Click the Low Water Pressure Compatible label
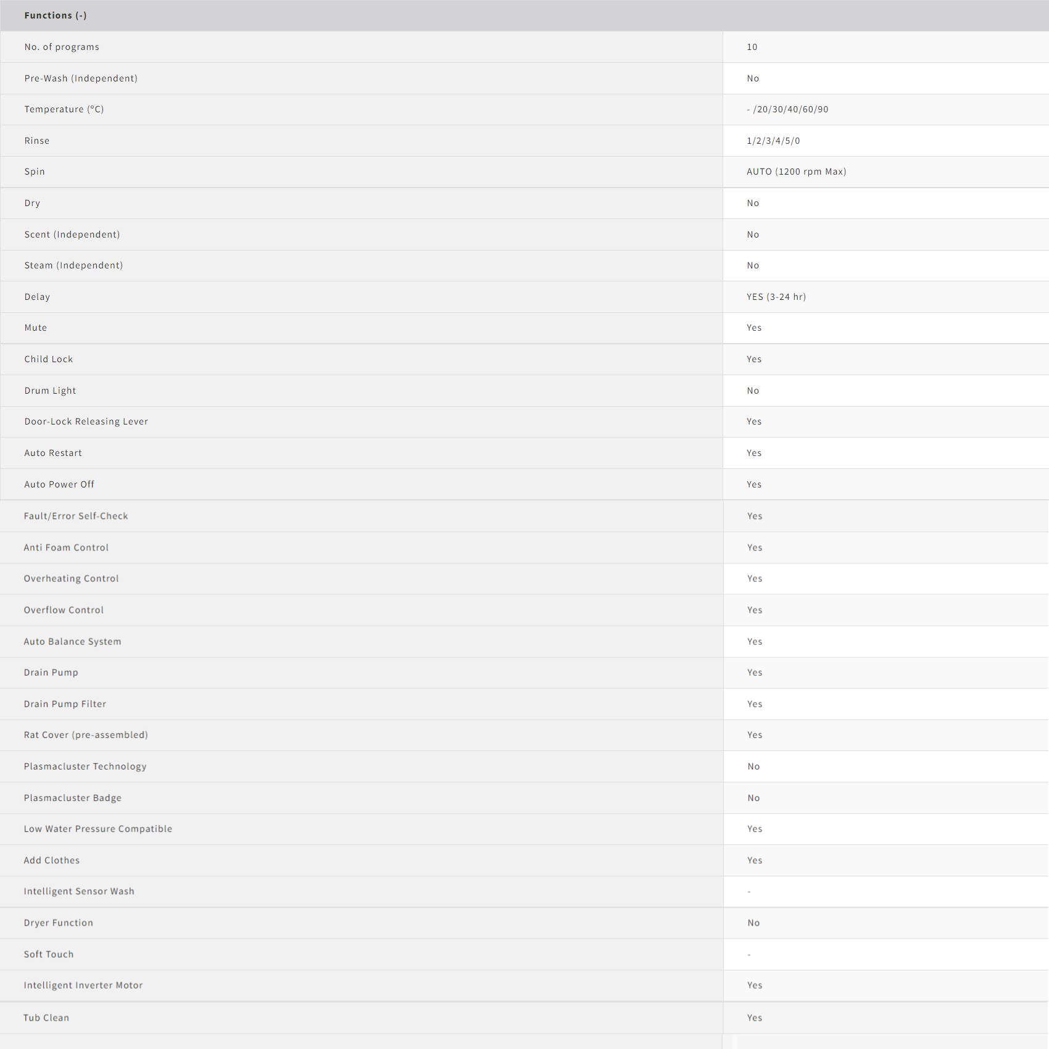This screenshot has width=1049, height=1049. pos(98,829)
